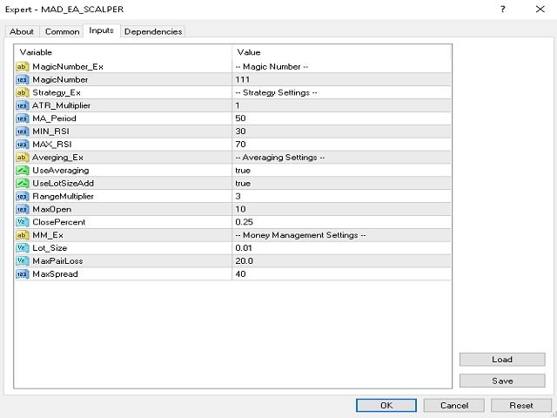Screen dimensions: 557x418
Task: Select the ClosePercent variable name
Action: 59,222
